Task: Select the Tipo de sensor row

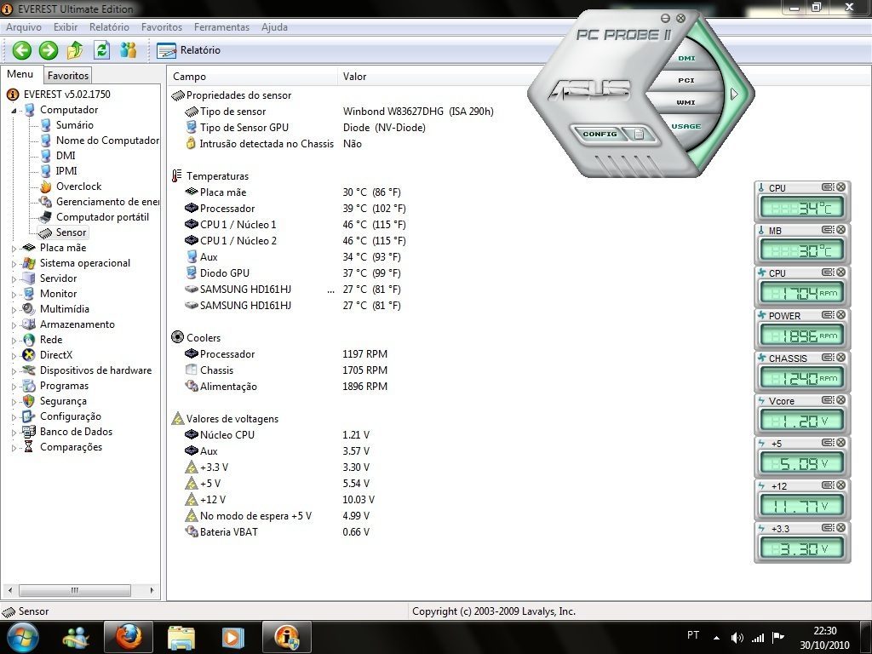Action: 339,112
